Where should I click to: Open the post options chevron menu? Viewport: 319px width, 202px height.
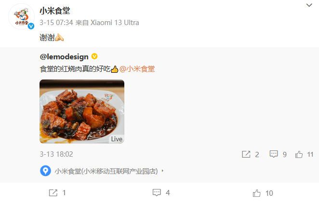(309, 5)
